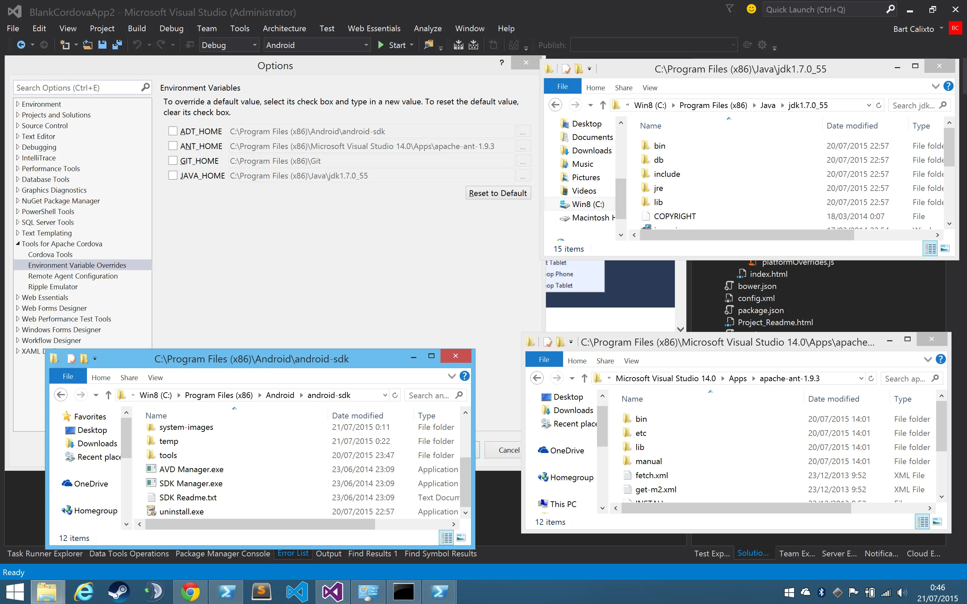Image resolution: width=967 pixels, height=604 pixels.
Task: Switch to details view in apache-ant window
Action: [x=923, y=522]
